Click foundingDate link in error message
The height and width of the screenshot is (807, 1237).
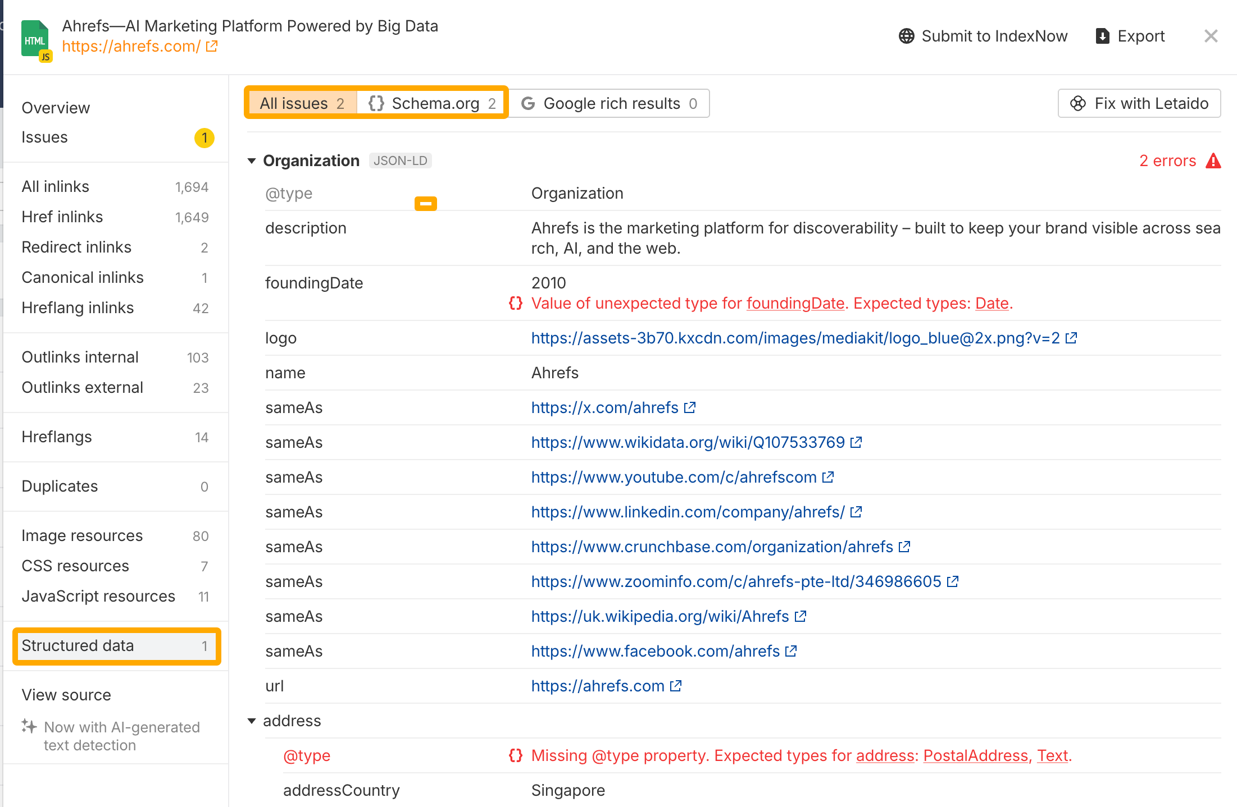click(x=795, y=303)
